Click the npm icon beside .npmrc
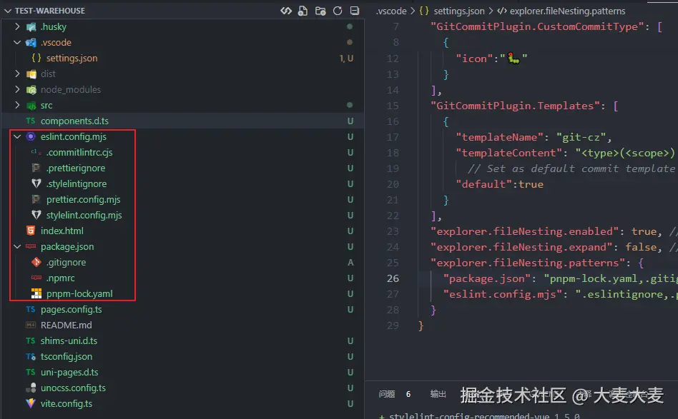 pyautogui.click(x=36, y=278)
